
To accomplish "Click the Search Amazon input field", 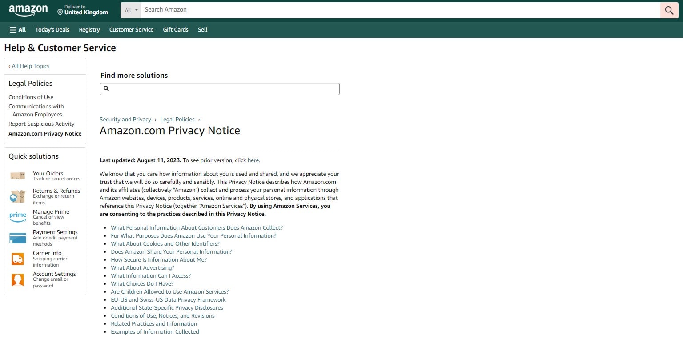I will pos(400,10).
